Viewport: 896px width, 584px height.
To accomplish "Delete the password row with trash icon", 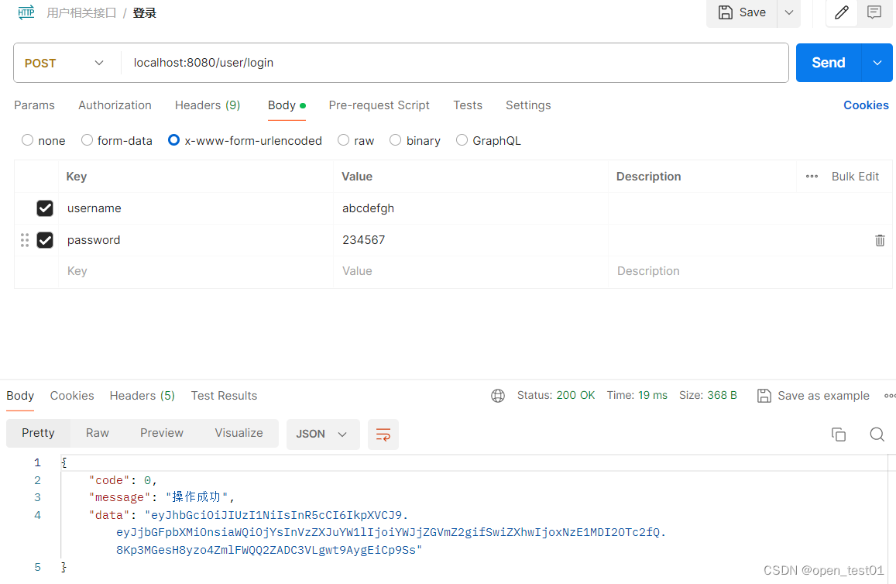I will point(880,240).
